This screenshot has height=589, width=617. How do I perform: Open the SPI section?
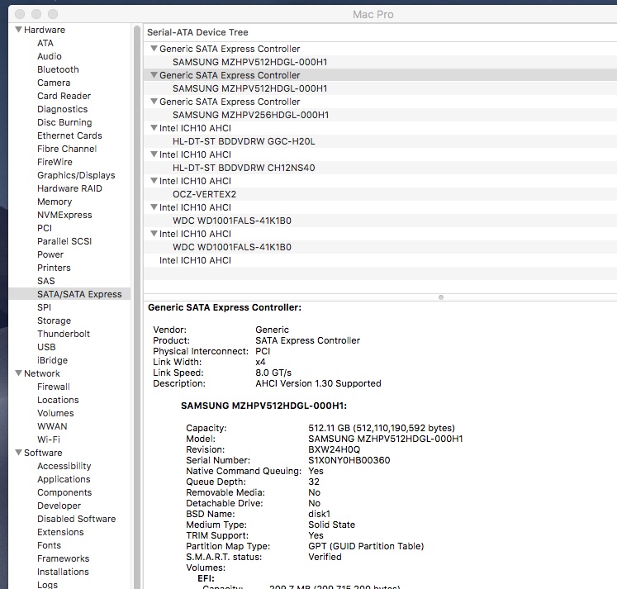coord(44,307)
